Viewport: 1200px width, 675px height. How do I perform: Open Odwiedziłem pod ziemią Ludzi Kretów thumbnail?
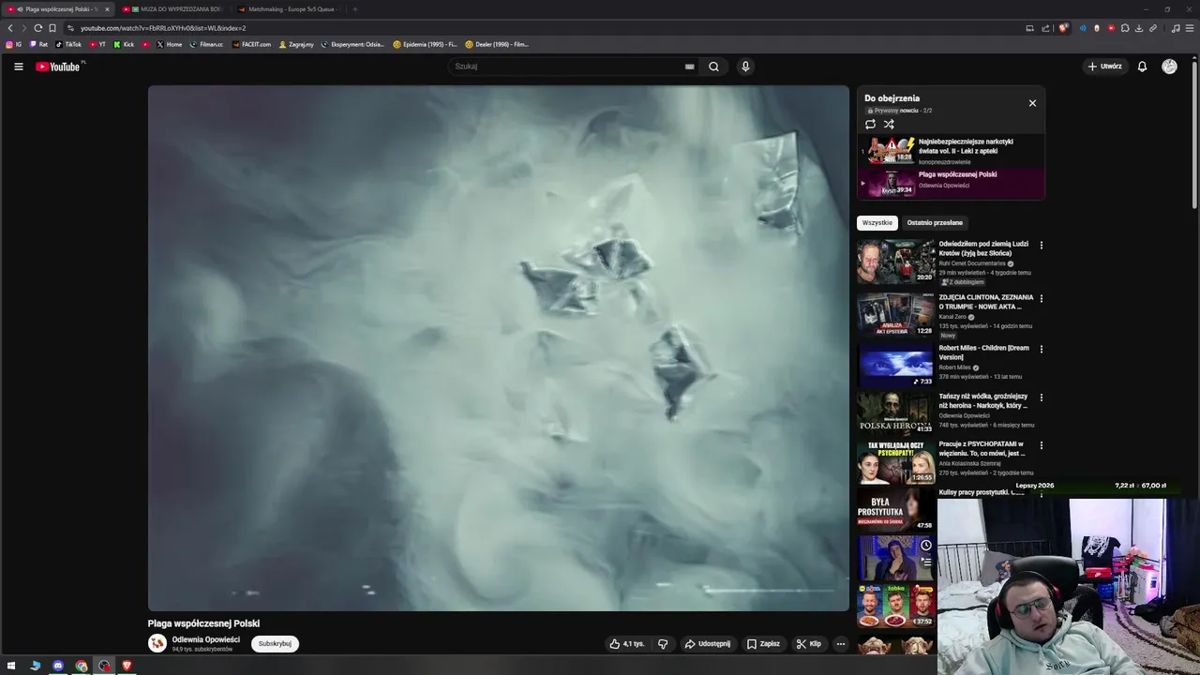coord(895,262)
